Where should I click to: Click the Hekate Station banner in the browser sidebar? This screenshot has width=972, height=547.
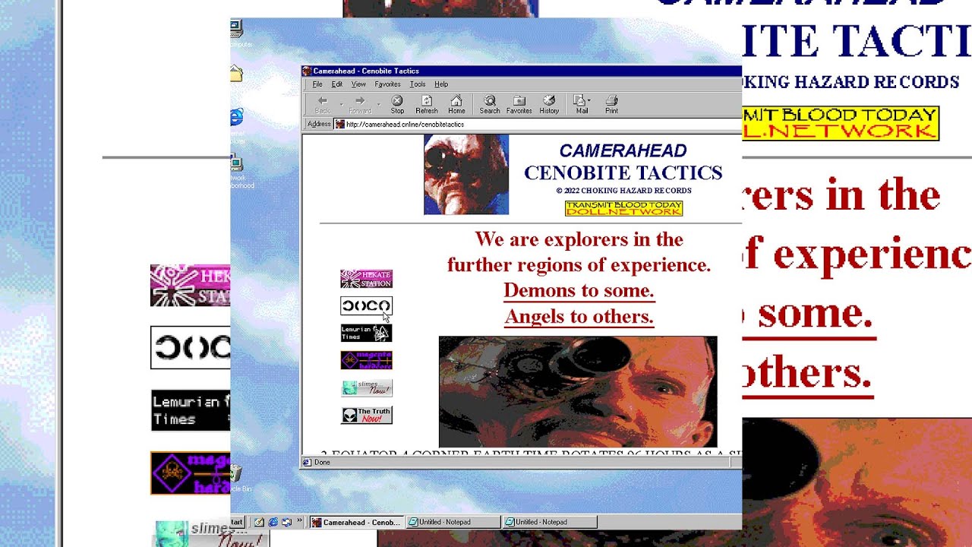[x=366, y=279]
